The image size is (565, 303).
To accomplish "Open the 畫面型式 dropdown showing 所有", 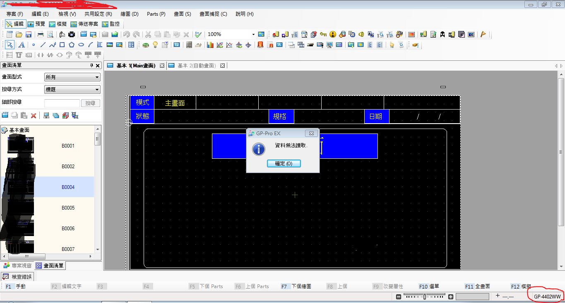I will coord(72,77).
